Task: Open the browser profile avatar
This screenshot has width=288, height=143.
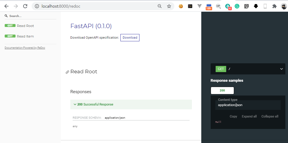Action: 284,6
